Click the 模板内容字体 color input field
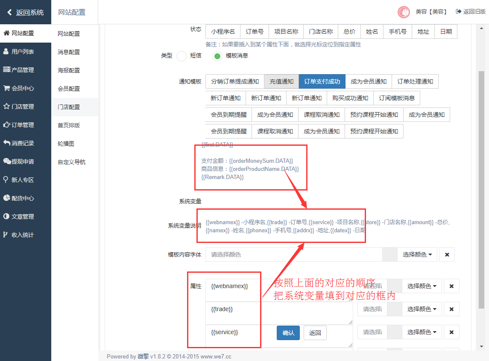 tap(293, 254)
